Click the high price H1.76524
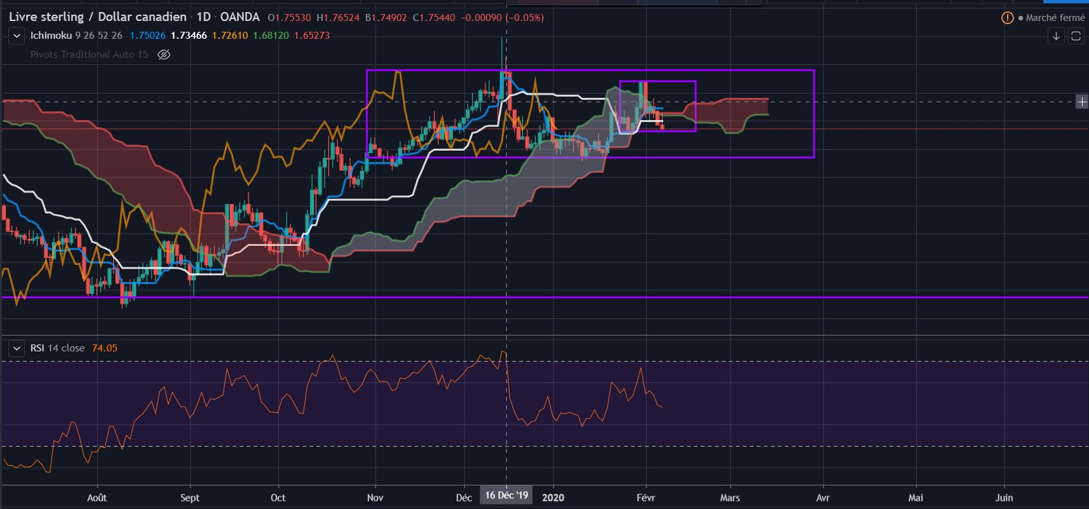 click(x=337, y=18)
